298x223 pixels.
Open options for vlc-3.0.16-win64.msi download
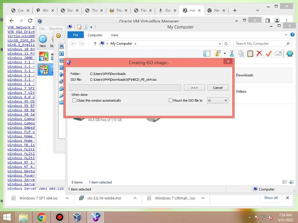pos(135,198)
